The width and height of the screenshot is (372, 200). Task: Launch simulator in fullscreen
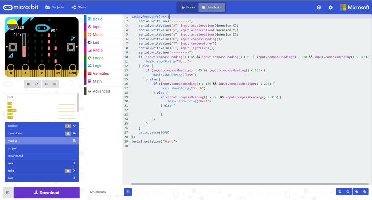(x=55, y=84)
